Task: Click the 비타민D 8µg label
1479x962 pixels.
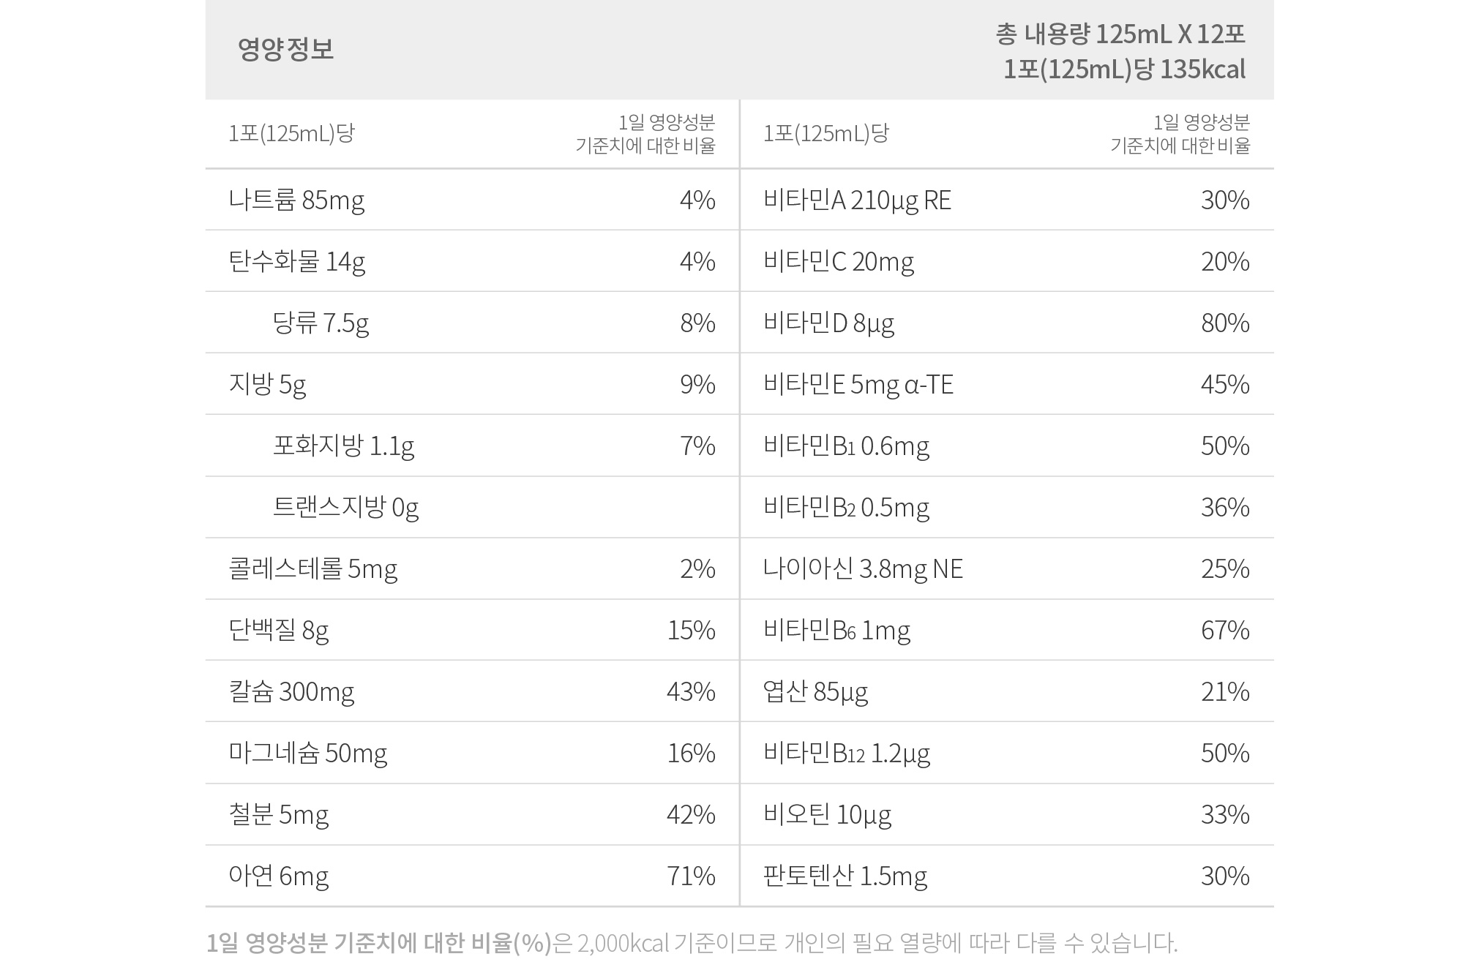Action: click(828, 323)
